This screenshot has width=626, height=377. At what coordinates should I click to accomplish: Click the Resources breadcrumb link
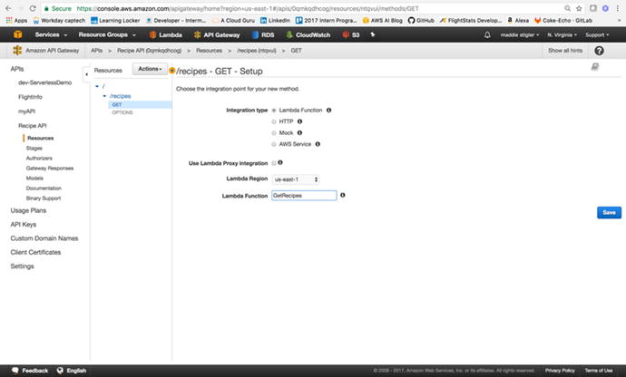point(209,51)
